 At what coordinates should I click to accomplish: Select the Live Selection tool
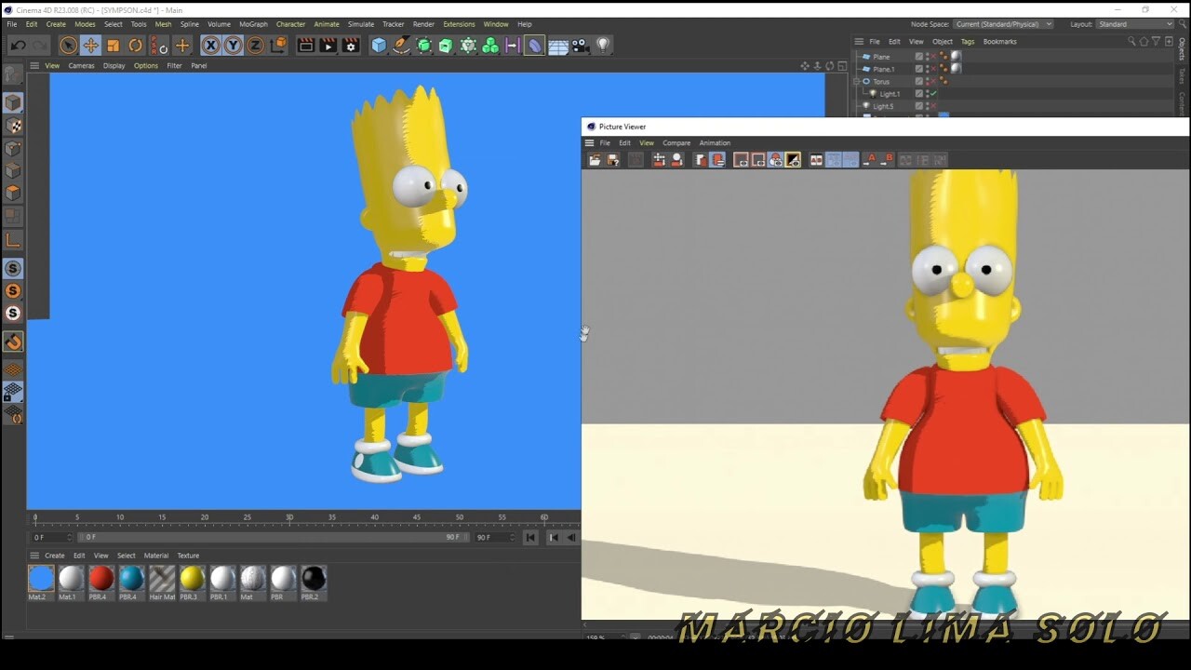coord(68,44)
